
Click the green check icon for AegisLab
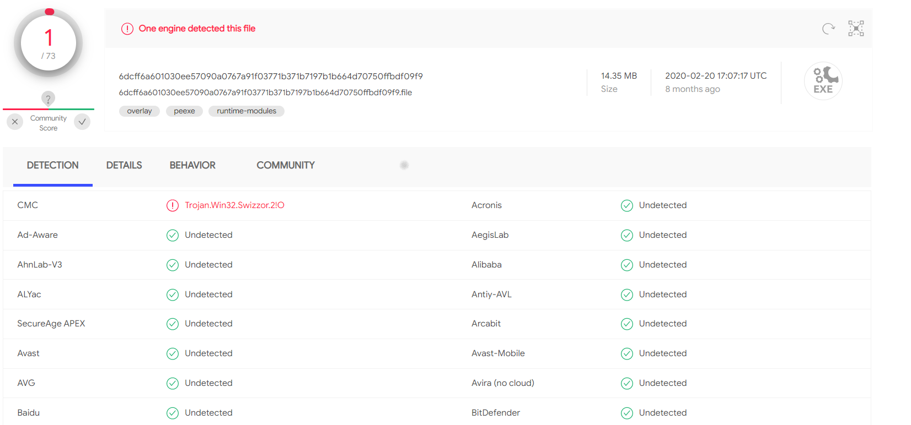[627, 235]
